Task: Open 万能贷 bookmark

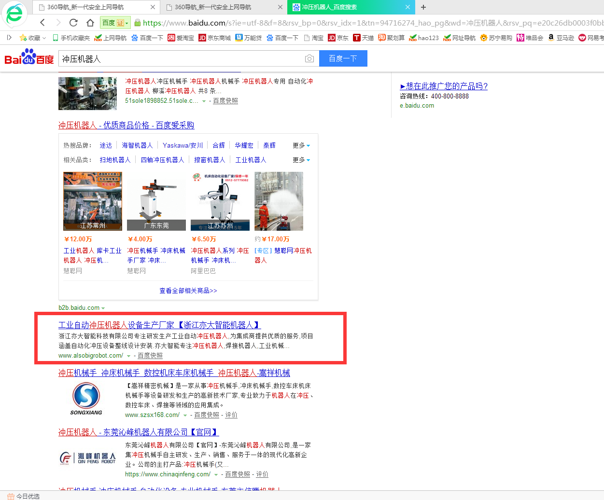Action: tap(249, 38)
